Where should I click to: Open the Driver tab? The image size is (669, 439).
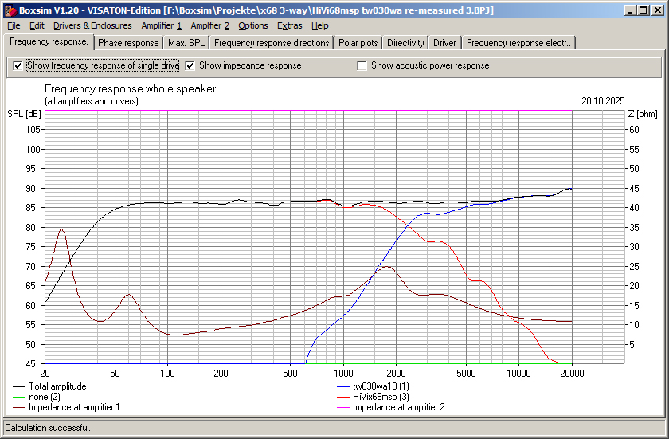(445, 43)
